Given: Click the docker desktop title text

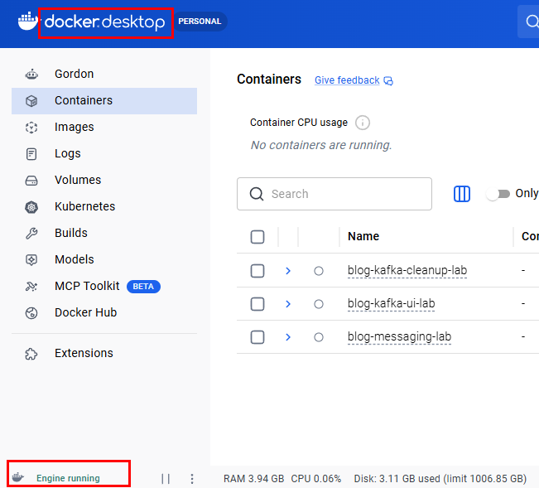Looking at the screenshot, I should click(x=105, y=22).
